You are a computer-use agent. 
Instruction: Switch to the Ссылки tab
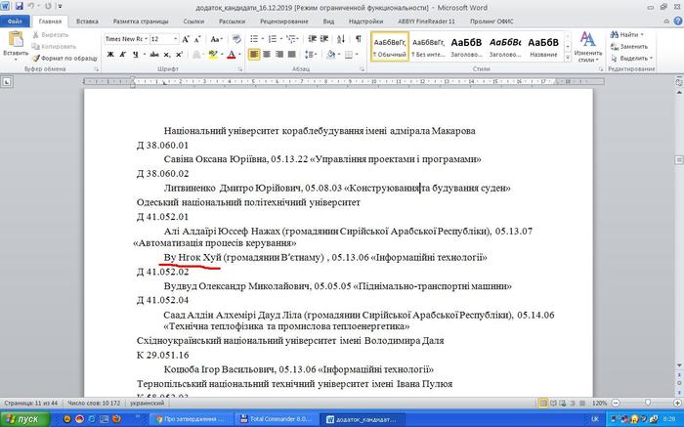click(x=193, y=21)
